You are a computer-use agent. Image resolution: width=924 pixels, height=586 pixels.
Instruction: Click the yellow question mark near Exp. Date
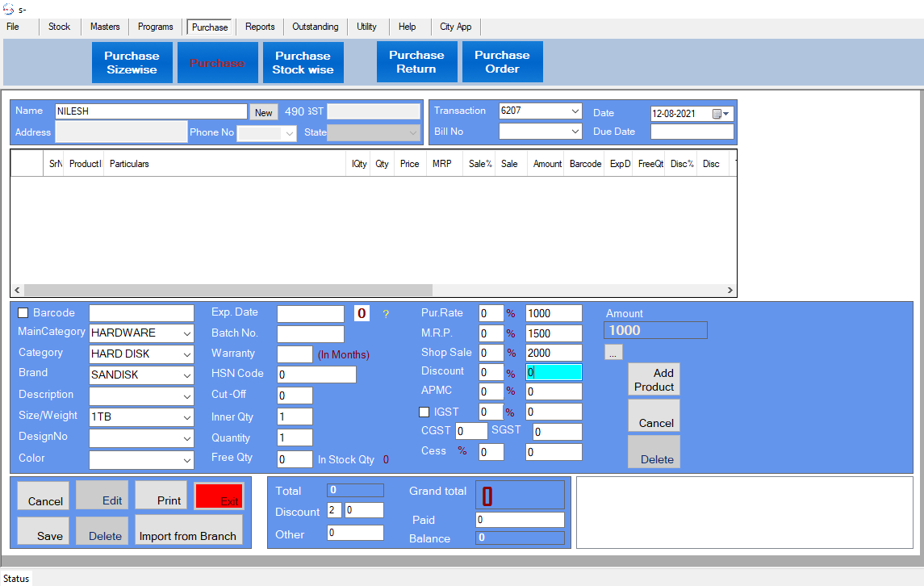pyautogui.click(x=386, y=314)
